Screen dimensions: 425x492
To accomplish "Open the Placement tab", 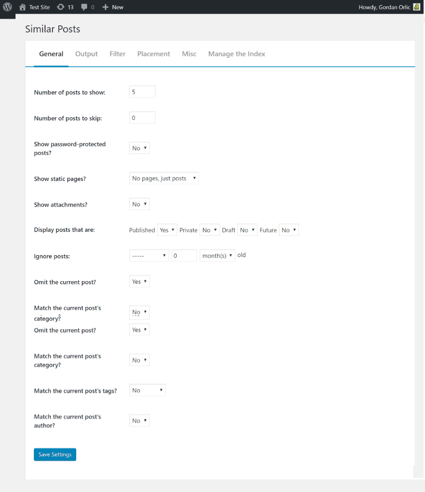I will (154, 54).
